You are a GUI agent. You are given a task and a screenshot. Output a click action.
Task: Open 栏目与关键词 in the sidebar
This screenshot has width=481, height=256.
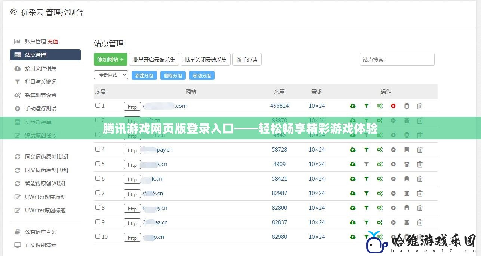41,82
